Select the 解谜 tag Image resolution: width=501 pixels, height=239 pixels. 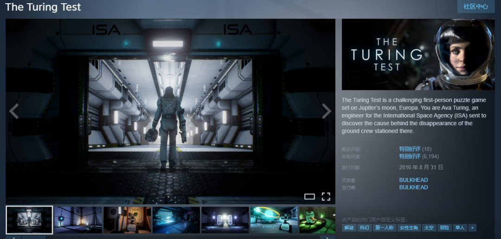tap(349, 228)
